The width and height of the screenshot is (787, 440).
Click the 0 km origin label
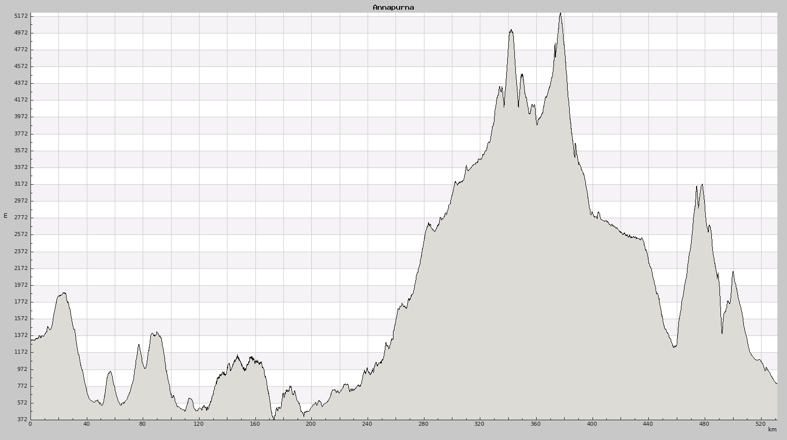point(30,424)
